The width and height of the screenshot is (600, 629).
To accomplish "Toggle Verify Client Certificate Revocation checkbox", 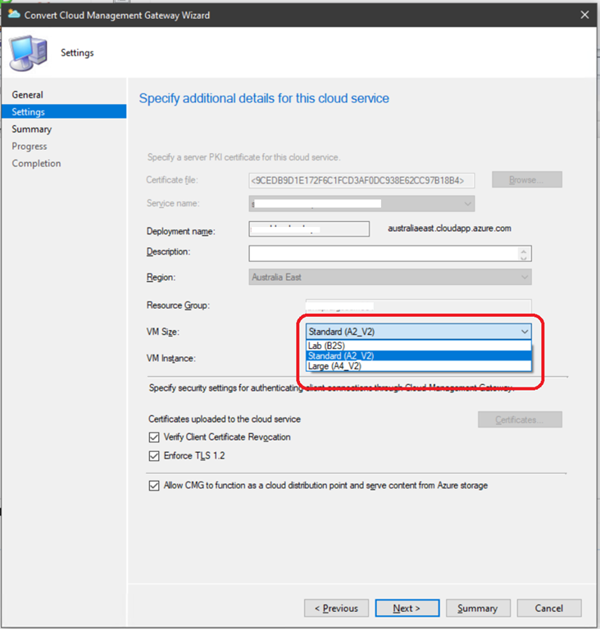I will [154, 437].
